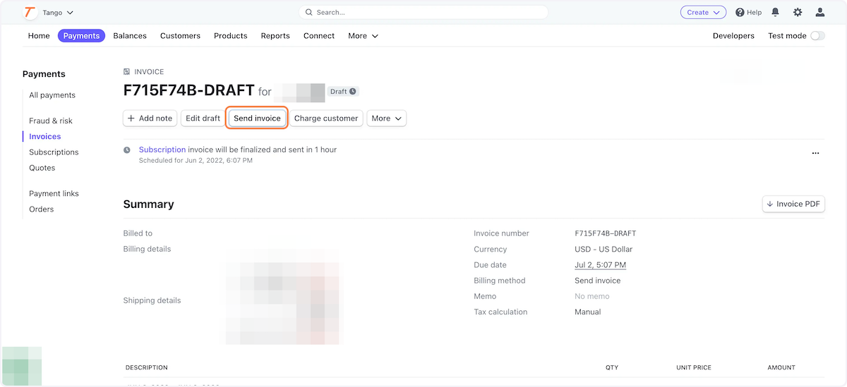
Task: Open the Tango account switcher dropdown
Action: (x=58, y=13)
